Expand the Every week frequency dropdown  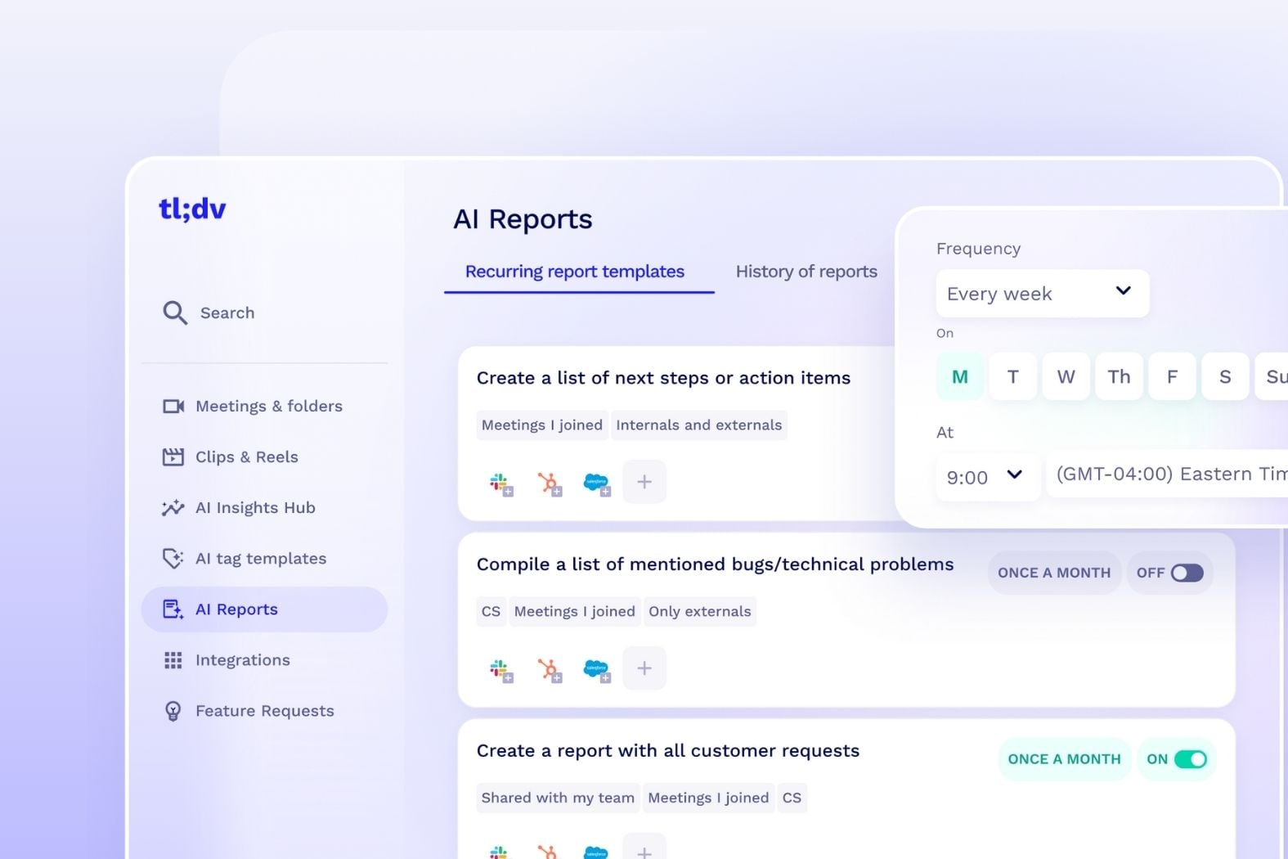1043,293
